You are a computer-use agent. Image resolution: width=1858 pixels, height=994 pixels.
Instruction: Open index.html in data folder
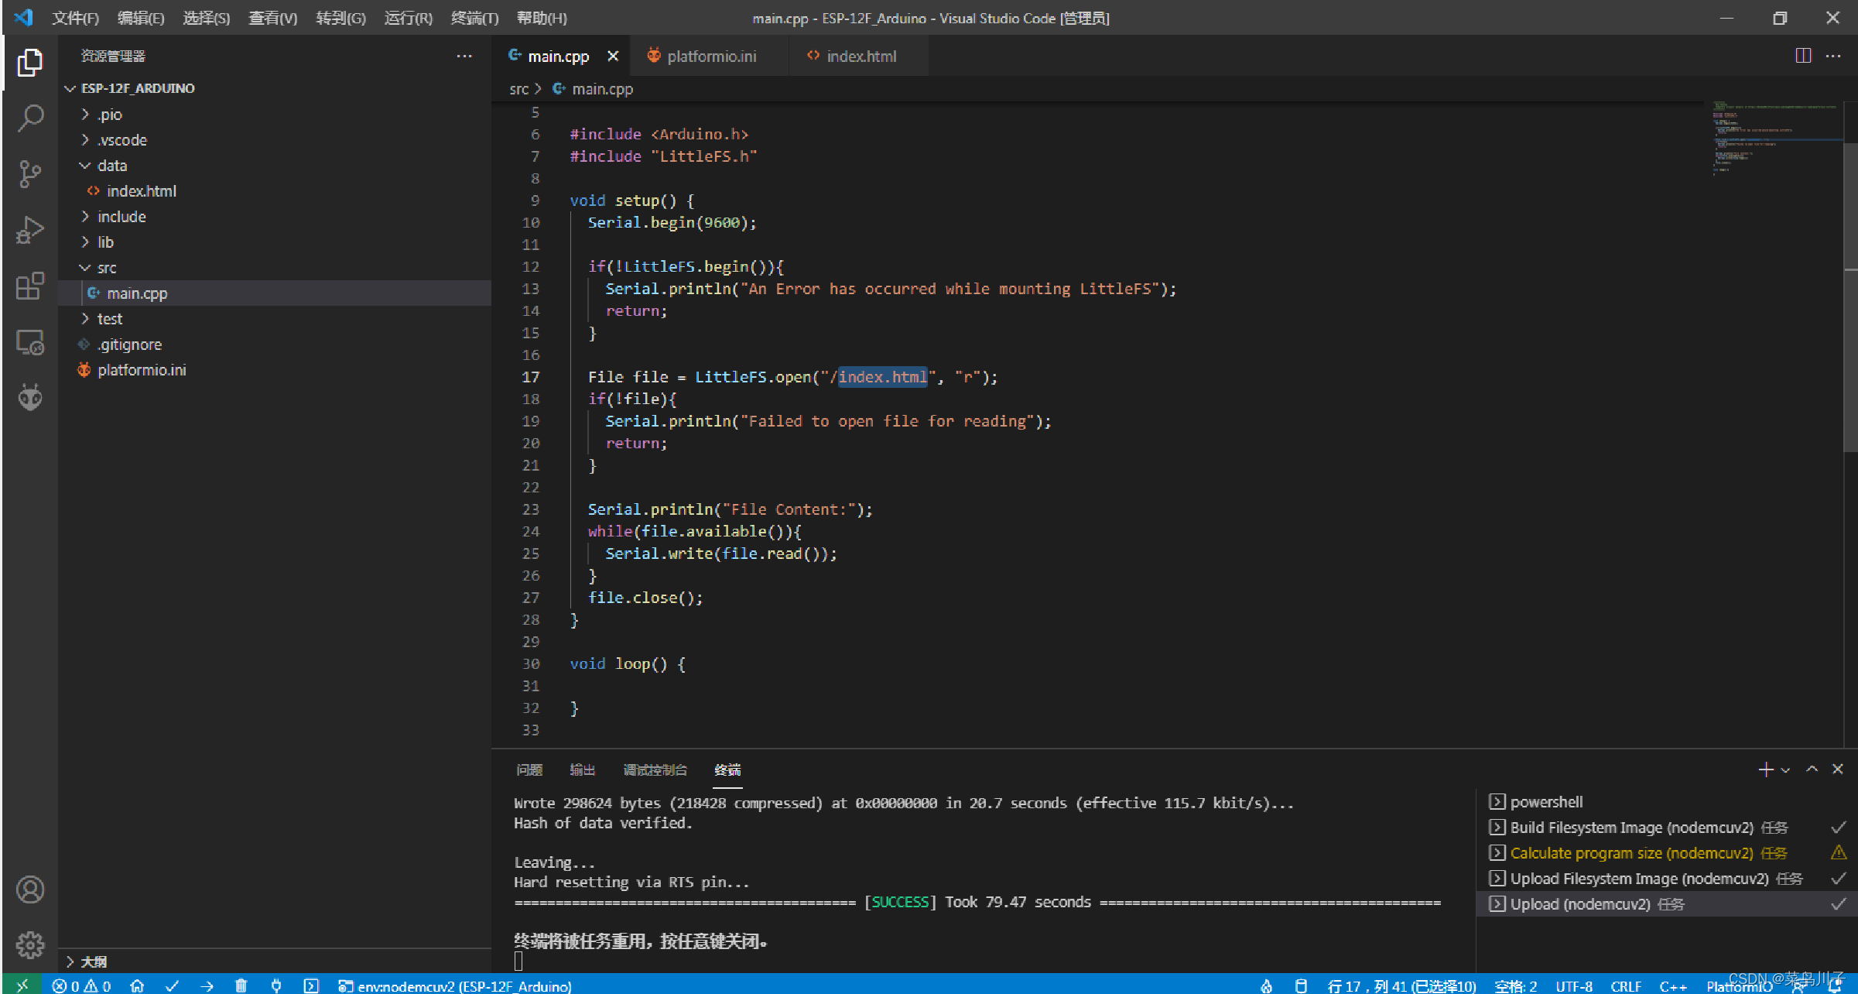coord(141,191)
